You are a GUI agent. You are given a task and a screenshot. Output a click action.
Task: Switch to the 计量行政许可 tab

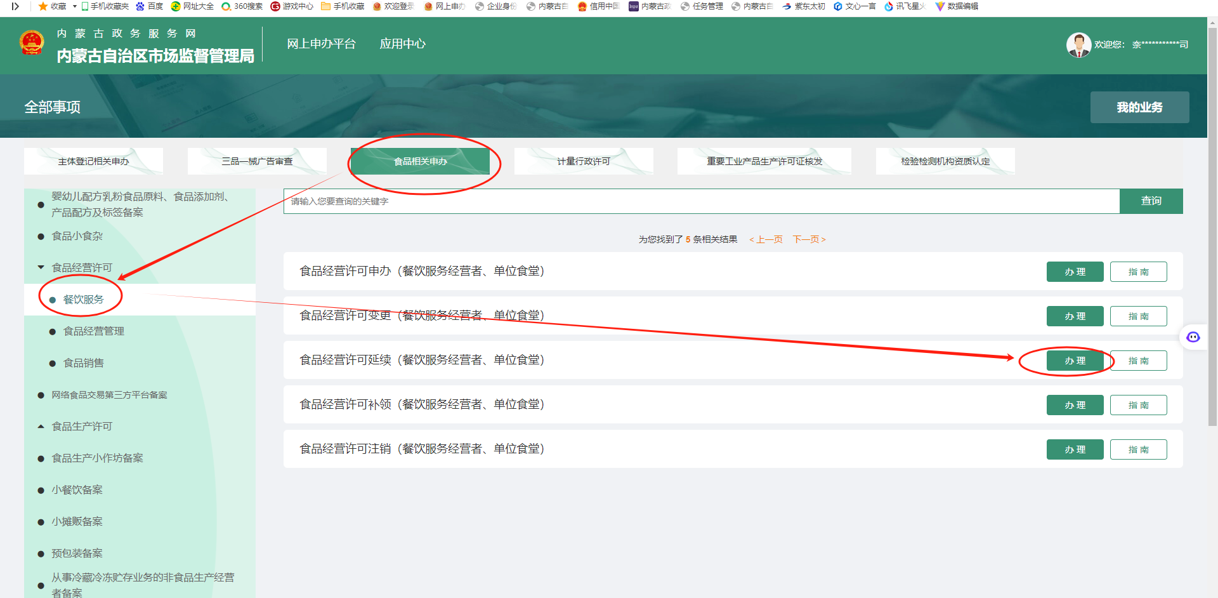pyautogui.click(x=584, y=161)
